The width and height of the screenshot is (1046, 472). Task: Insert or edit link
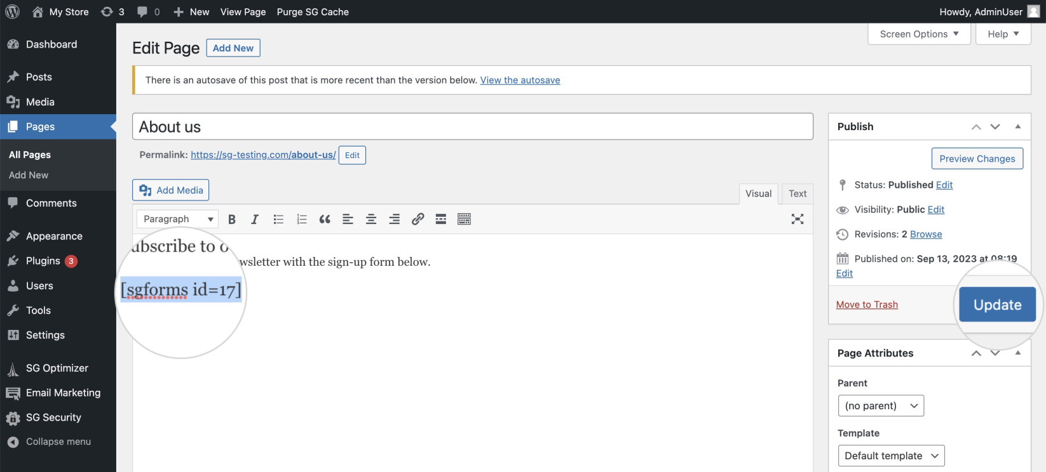click(x=418, y=219)
